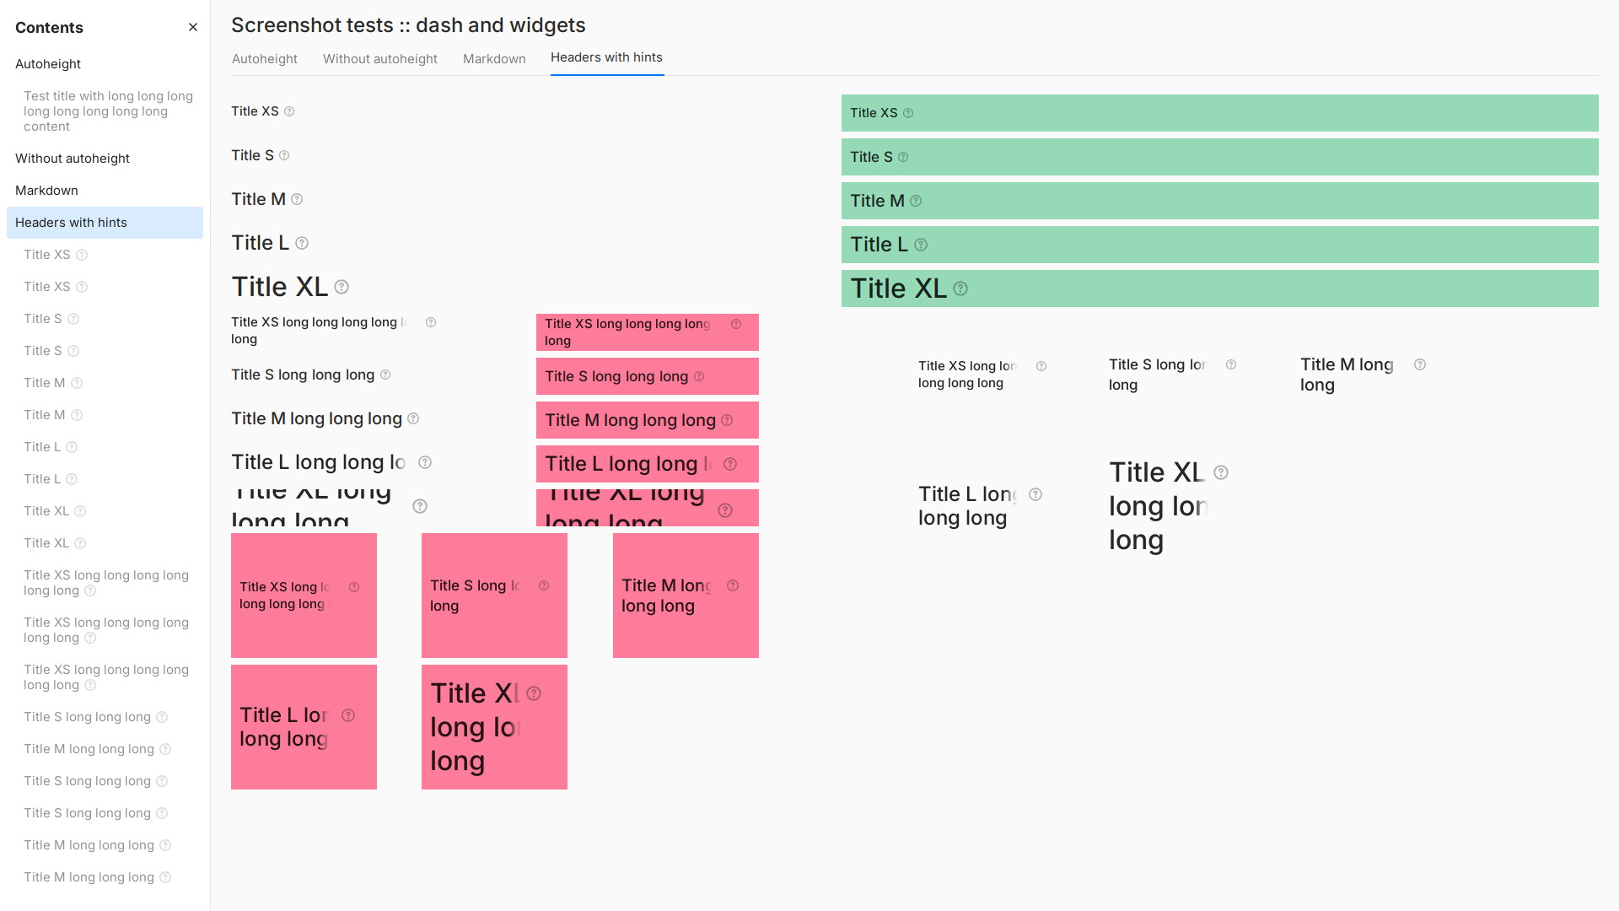Screen dimensions: 1619x911
Task: Click hint icon beside plain Title XL heading
Action: point(342,287)
